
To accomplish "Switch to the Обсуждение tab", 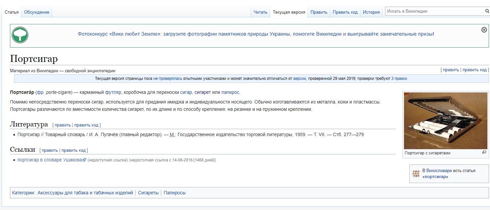I will [37, 12].
